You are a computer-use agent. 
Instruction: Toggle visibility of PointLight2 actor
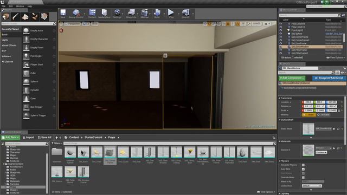tap(281, 30)
